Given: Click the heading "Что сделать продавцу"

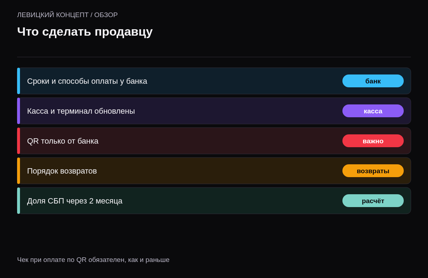Looking at the screenshot, I should click(85, 32).
